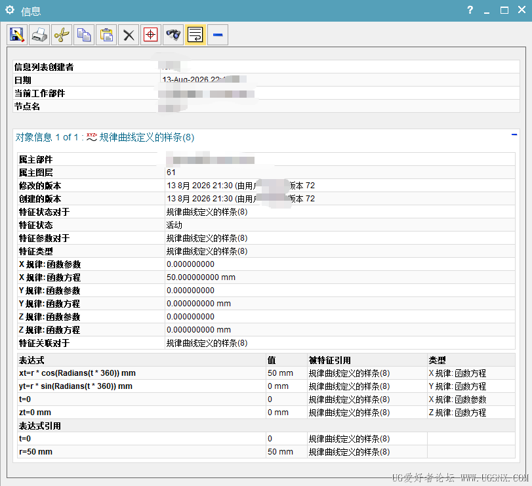Click the help question mark button
The height and width of the screenshot is (486, 532).
point(470,10)
